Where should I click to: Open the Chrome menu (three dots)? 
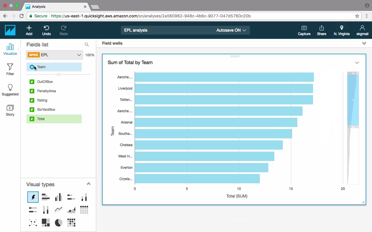click(367, 16)
